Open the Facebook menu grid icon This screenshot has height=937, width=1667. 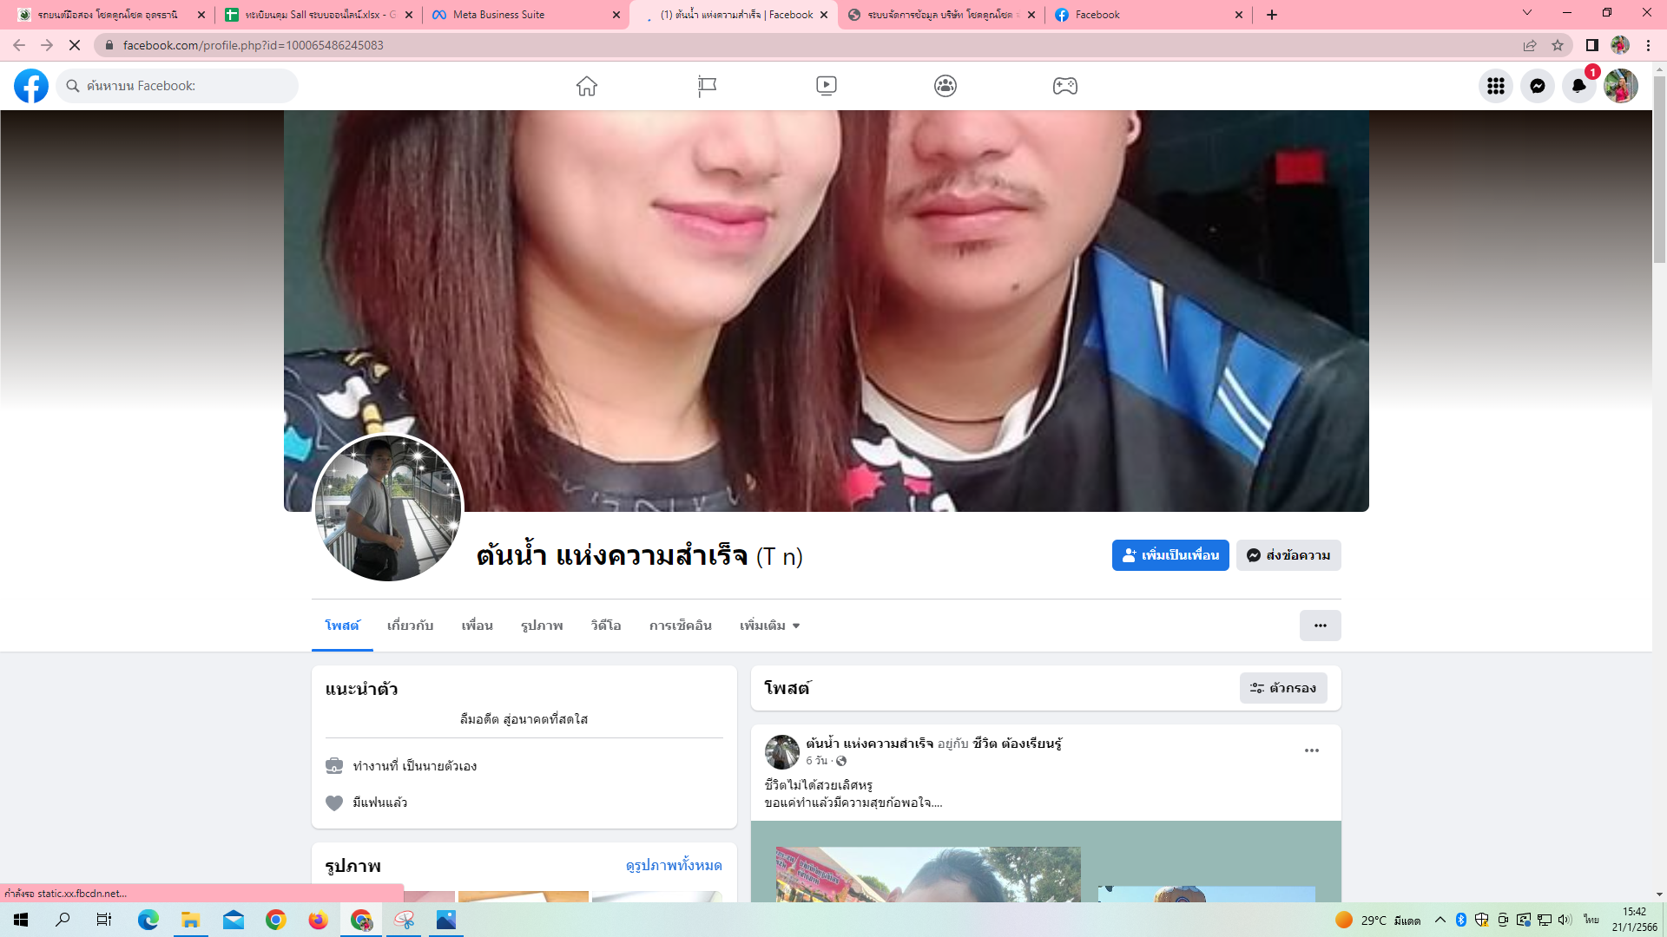(x=1495, y=86)
